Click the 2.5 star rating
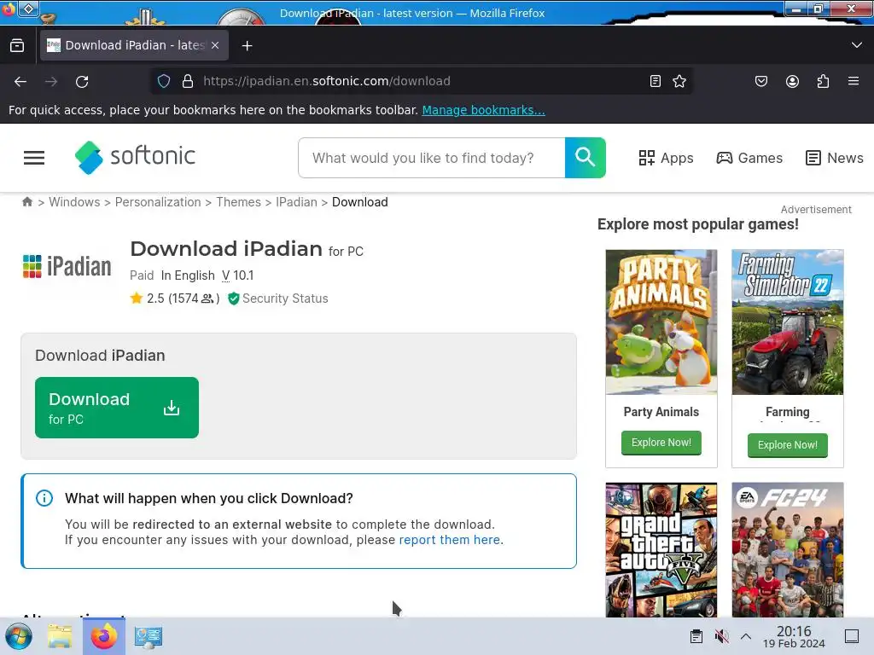The height and width of the screenshot is (655, 874). (x=174, y=299)
